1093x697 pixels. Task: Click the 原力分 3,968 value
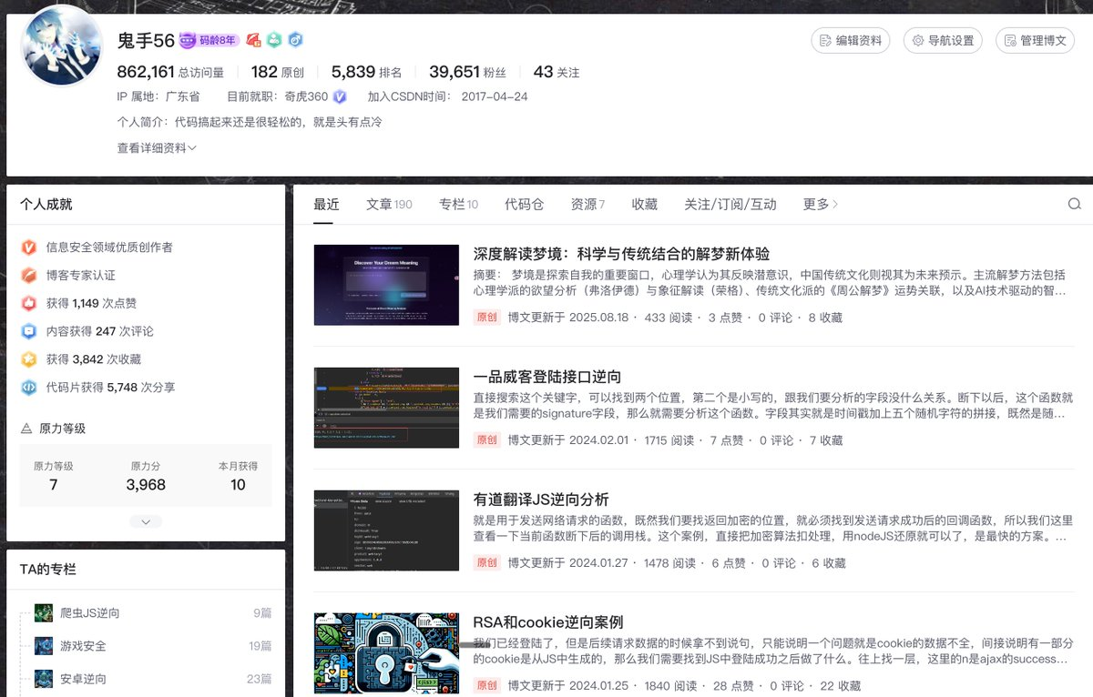(146, 485)
